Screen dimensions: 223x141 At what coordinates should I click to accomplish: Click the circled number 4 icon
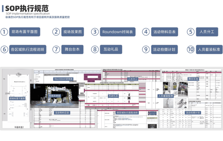pos(146,32)
